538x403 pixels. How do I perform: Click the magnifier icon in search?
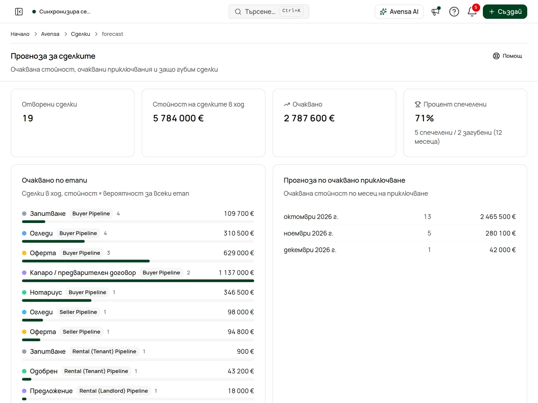pyautogui.click(x=238, y=12)
